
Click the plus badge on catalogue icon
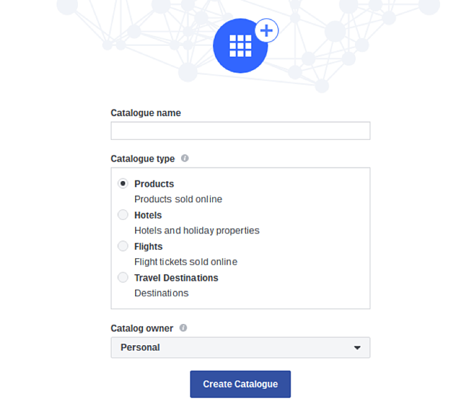tap(267, 31)
